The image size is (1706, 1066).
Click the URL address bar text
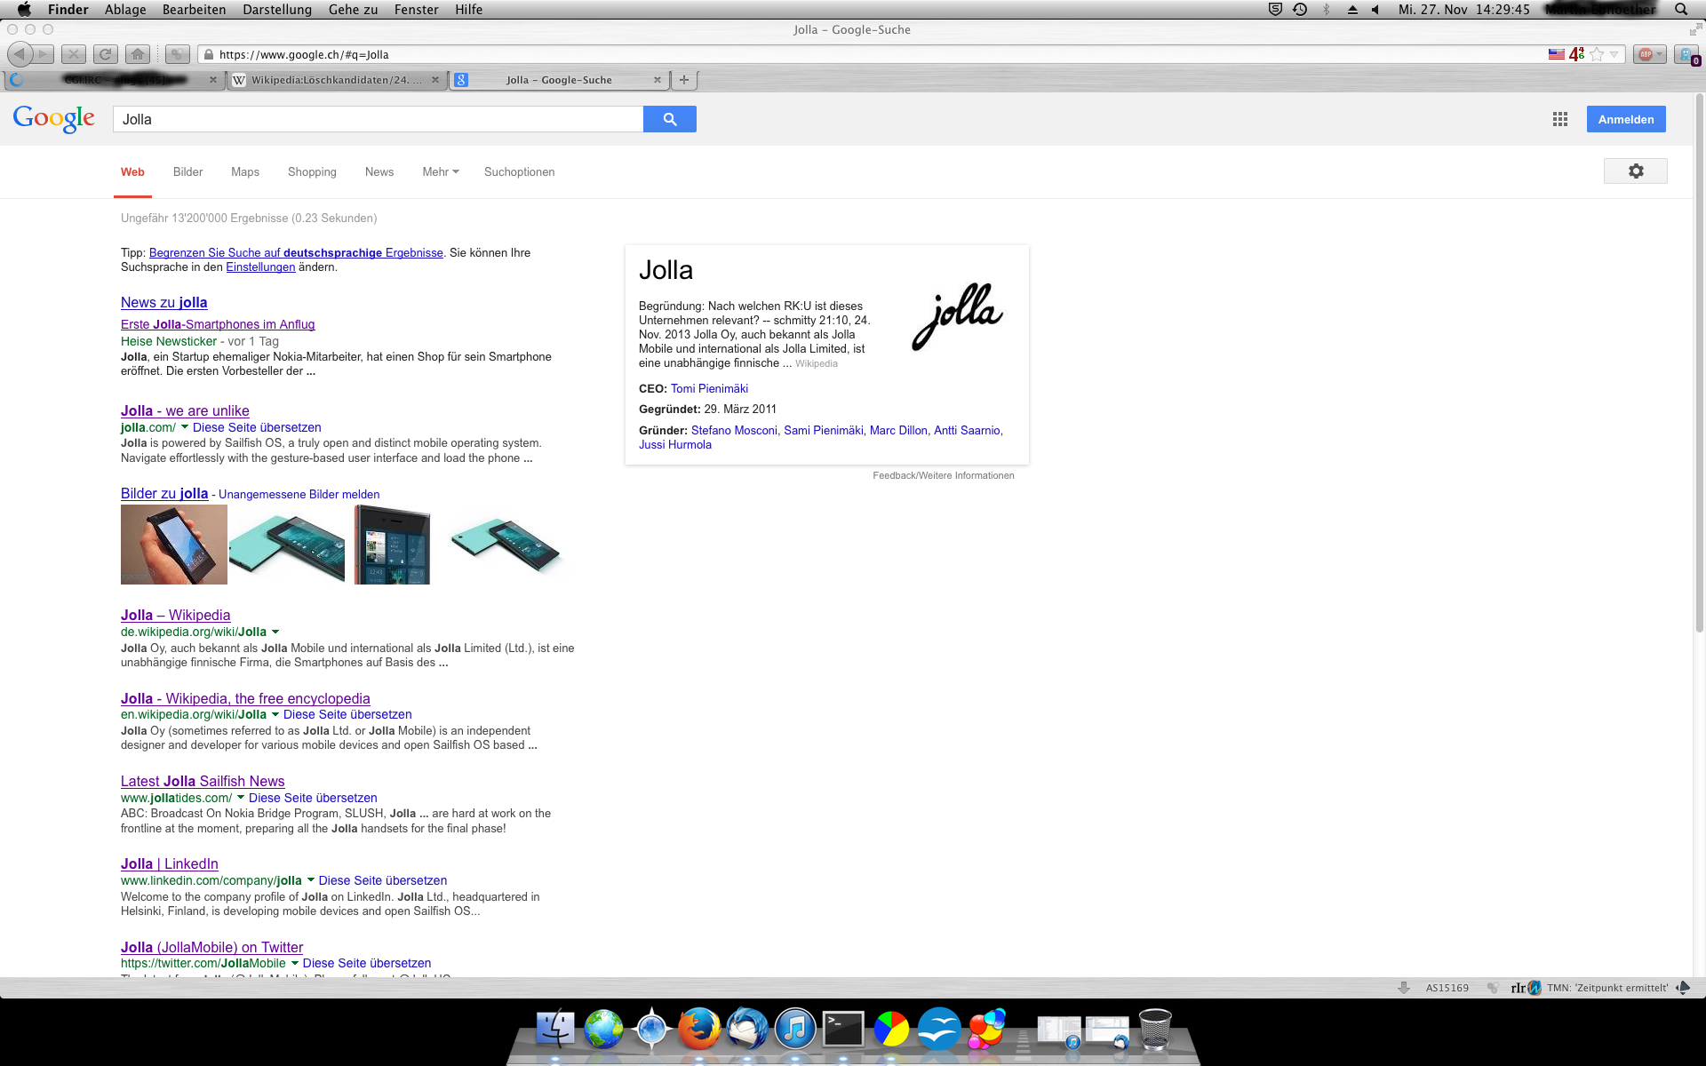coord(304,54)
